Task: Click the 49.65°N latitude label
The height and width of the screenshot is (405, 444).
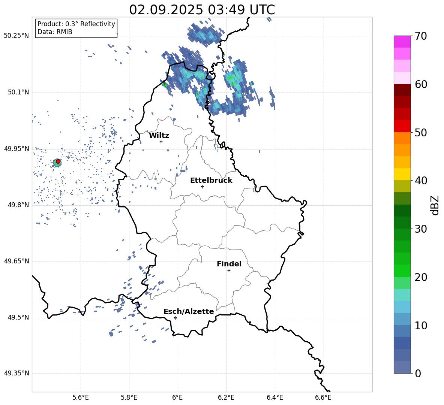Action: coord(16,261)
